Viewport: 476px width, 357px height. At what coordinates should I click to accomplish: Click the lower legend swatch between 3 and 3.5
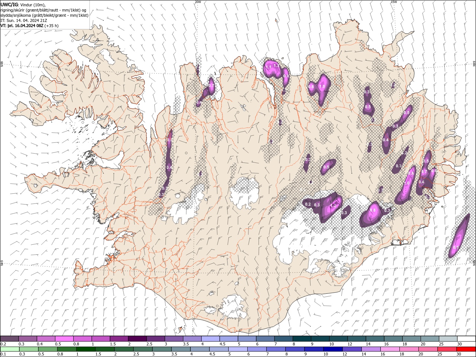(162, 349)
